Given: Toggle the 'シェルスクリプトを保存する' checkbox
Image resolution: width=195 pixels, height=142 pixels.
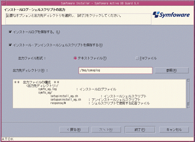Looking at the screenshot, I should (10, 45).
